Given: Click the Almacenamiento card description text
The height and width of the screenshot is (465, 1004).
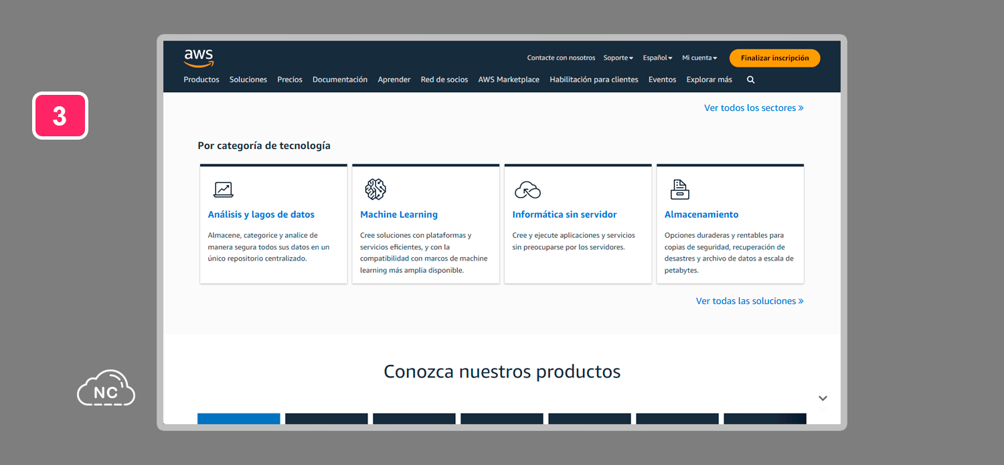Looking at the screenshot, I should [x=729, y=253].
